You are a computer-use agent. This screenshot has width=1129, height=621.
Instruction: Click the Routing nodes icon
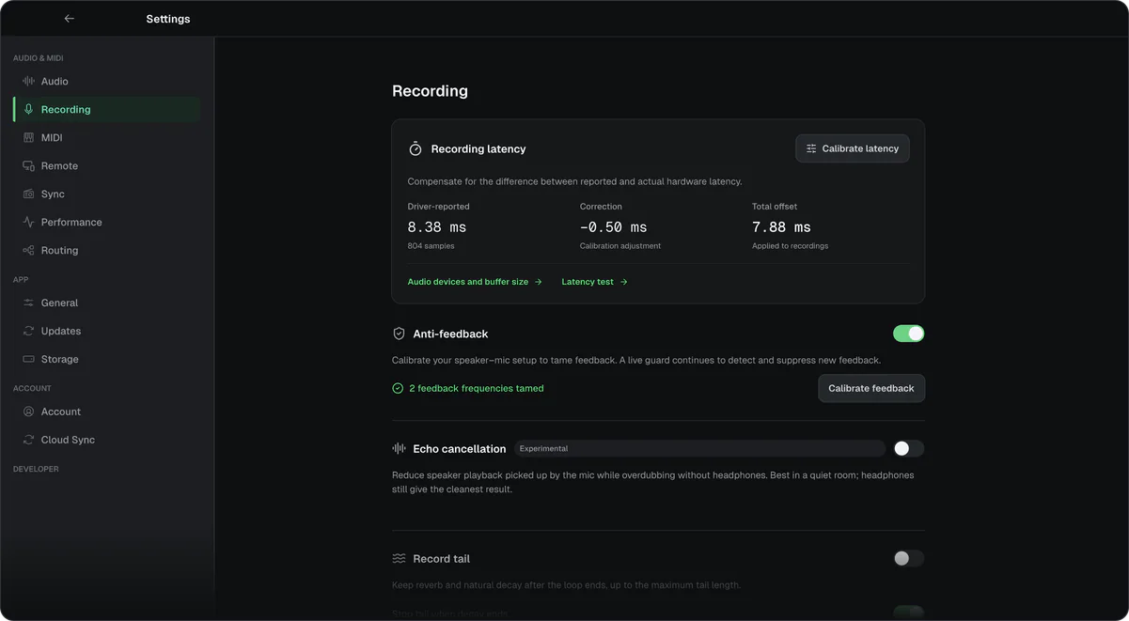28,251
